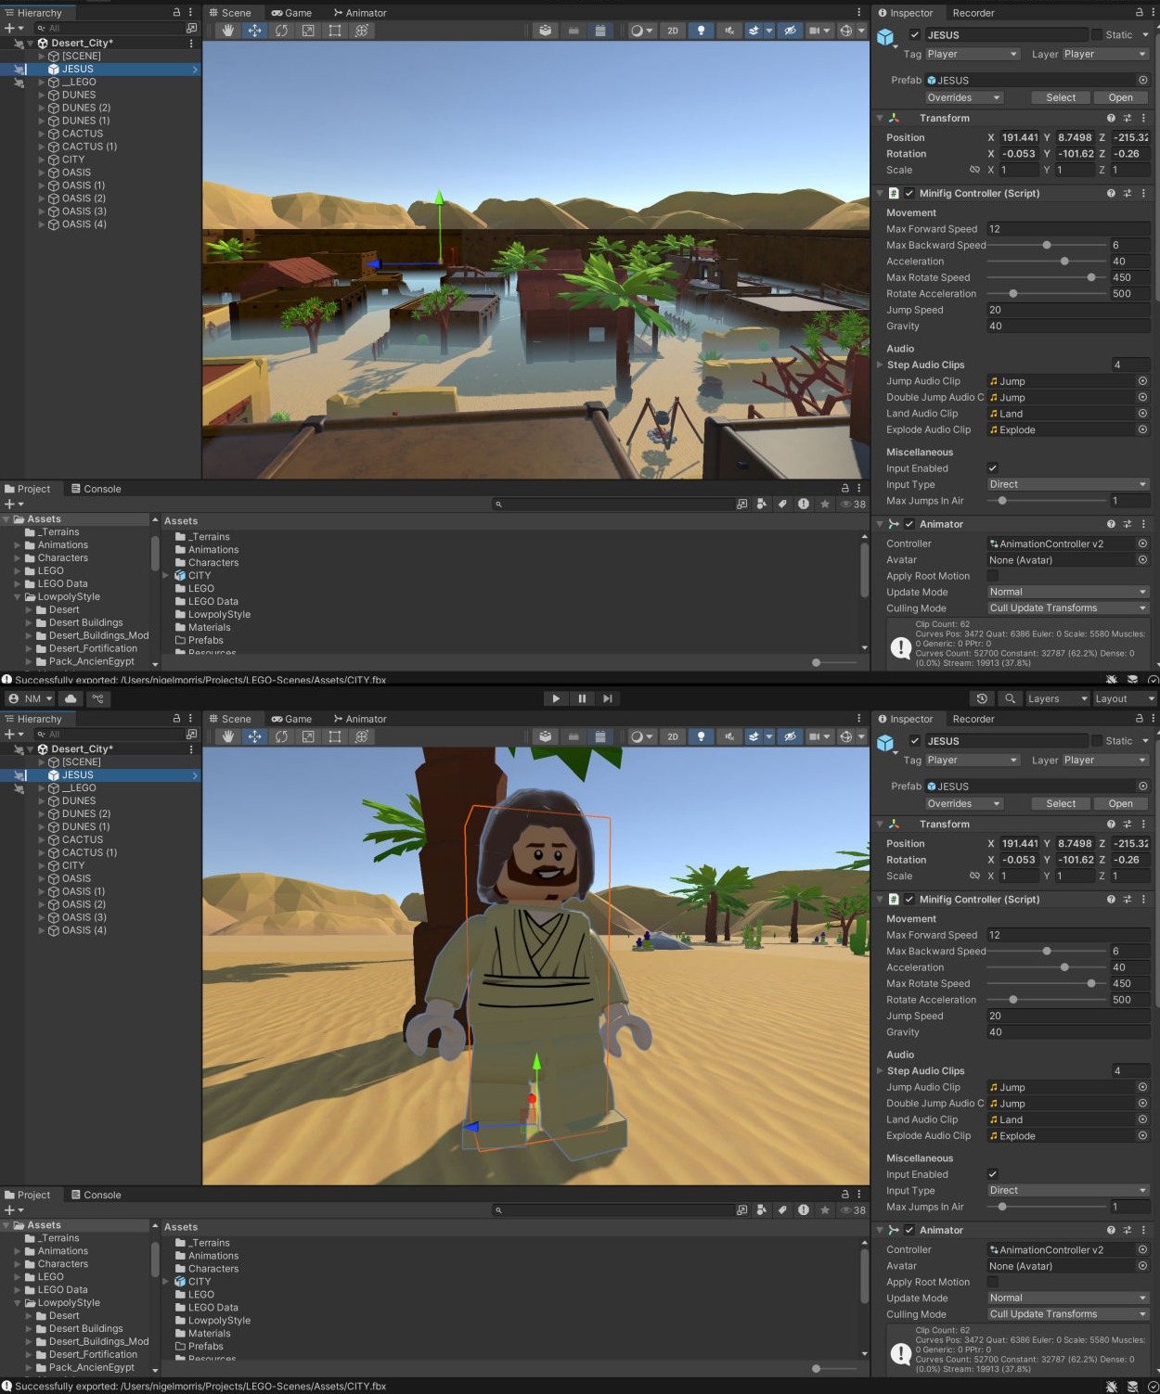The image size is (1160, 1394).
Task: Toggle scene audio in city-view editor window
Action: pos(728,31)
